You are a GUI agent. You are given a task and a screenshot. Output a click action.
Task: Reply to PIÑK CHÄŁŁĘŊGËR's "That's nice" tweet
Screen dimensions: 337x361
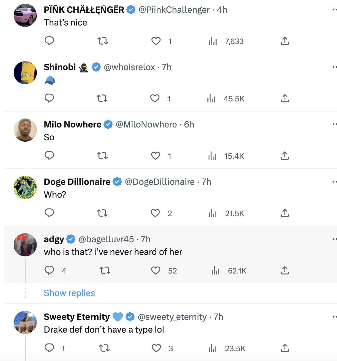pos(49,41)
